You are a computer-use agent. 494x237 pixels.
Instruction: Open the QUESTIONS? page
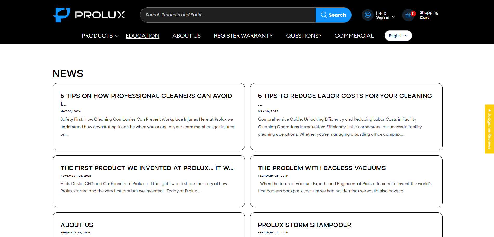(x=303, y=36)
